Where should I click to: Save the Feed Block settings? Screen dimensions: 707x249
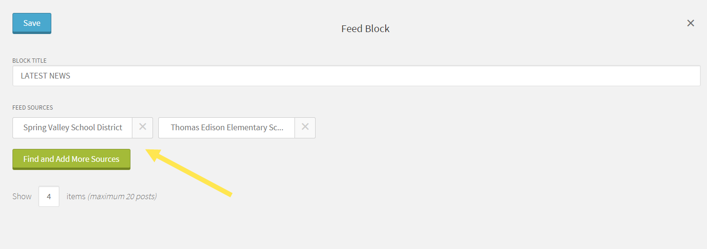click(32, 23)
